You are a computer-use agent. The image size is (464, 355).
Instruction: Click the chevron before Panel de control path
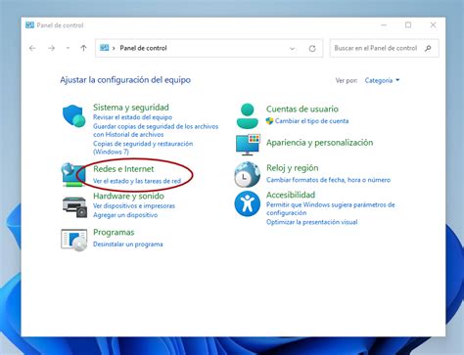[x=114, y=48]
